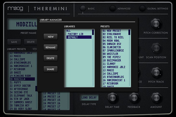This screenshot has height=117, width=176.
Task: Select 01 NEW PRESET in Presets
Action: click(115, 31)
